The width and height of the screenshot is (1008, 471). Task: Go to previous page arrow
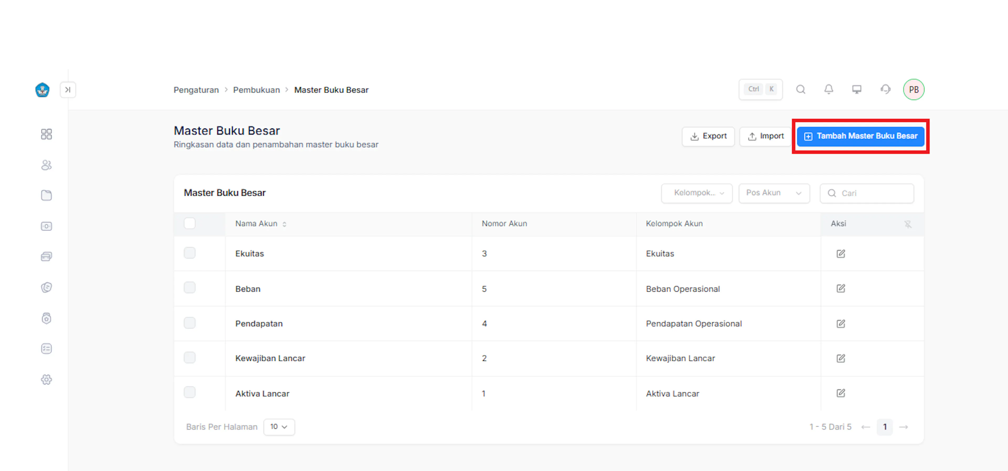[x=865, y=427]
